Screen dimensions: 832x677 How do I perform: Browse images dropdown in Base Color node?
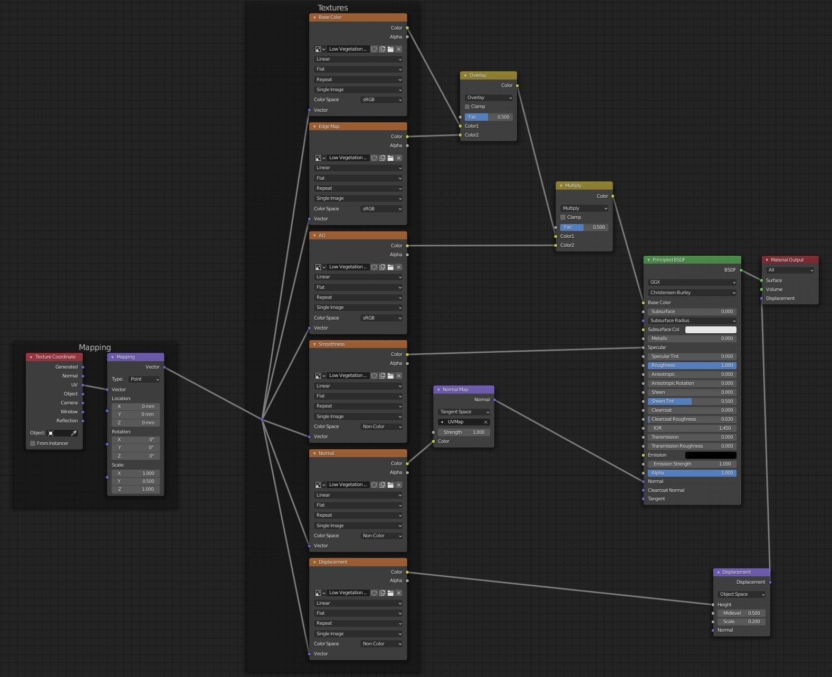[x=320, y=49]
